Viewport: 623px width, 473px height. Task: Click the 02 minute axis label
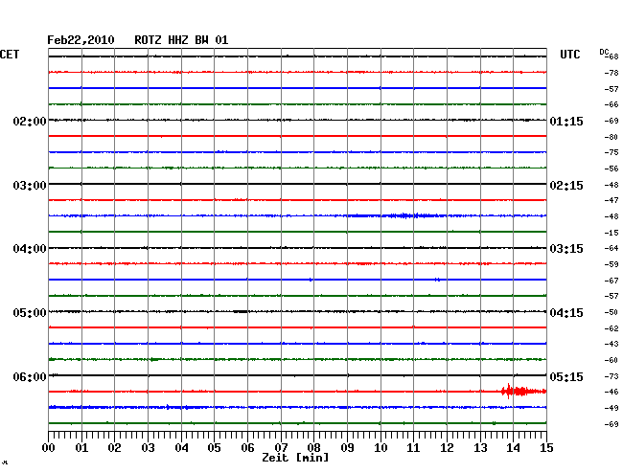[114, 448]
